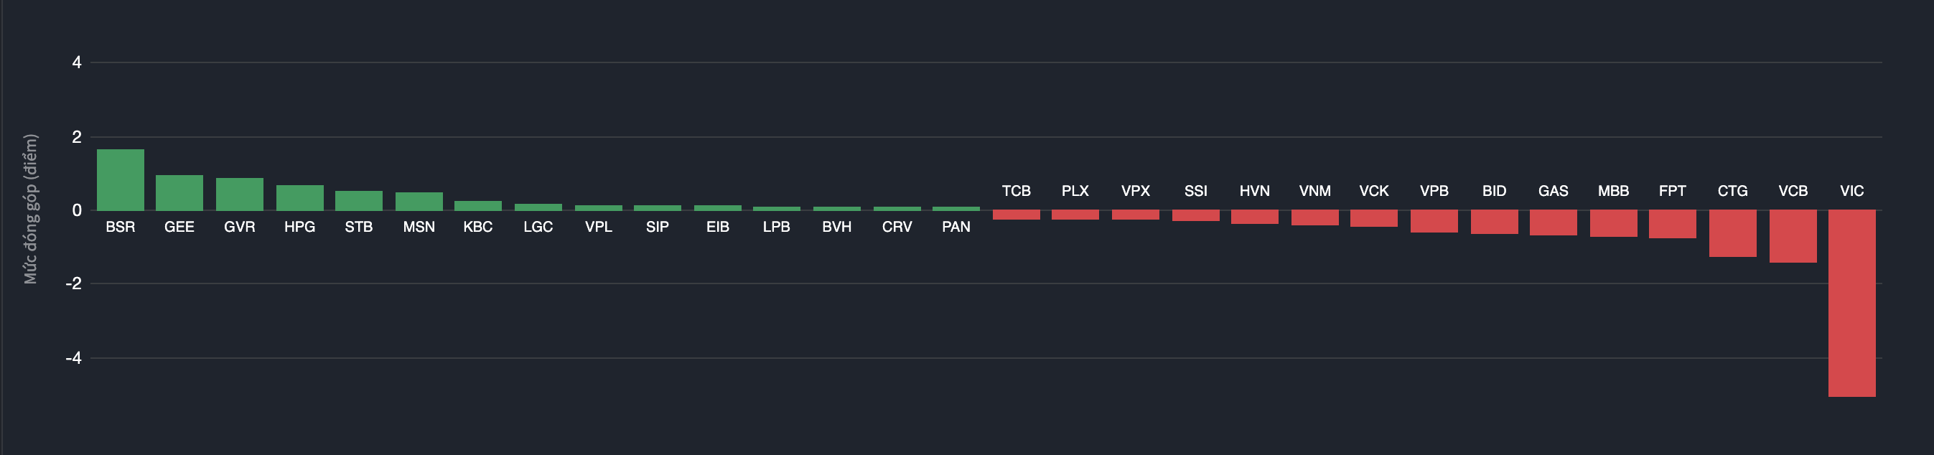Click the VNM ticker label
Viewport: 1934px width, 455px height.
(x=1314, y=191)
